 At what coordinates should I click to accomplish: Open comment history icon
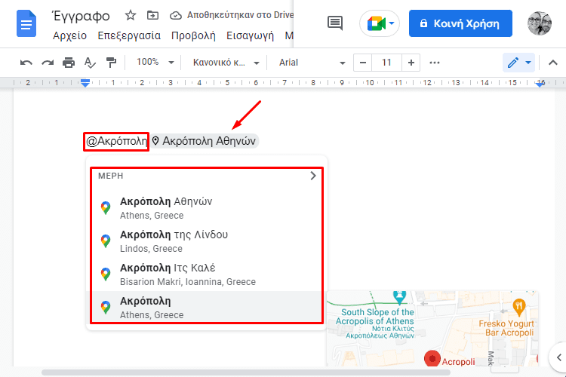(x=335, y=23)
